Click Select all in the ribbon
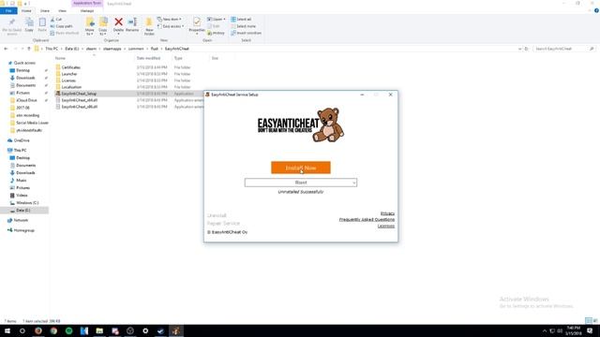The height and width of the screenshot is (337, 600). (241, 19)
